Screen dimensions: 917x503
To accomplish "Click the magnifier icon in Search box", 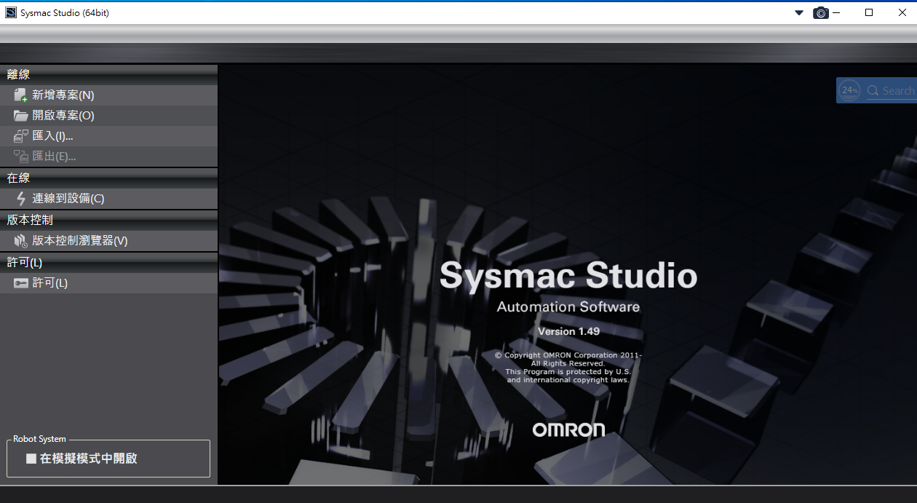I will 873,91.
